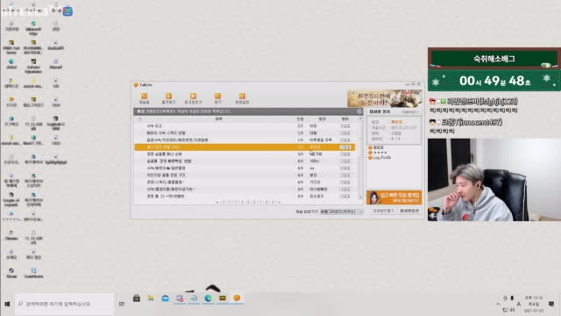Open the dropdown beside 대화방 정보 header

tap(410, 111)
